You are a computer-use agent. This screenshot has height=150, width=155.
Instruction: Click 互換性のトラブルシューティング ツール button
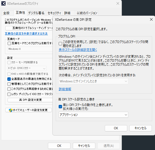tap(29, 28)
